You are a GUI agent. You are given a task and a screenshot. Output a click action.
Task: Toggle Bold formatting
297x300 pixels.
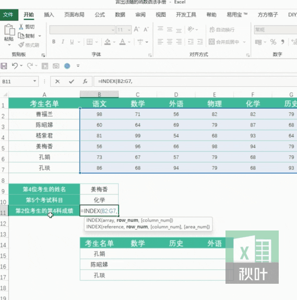coord(54,42)
